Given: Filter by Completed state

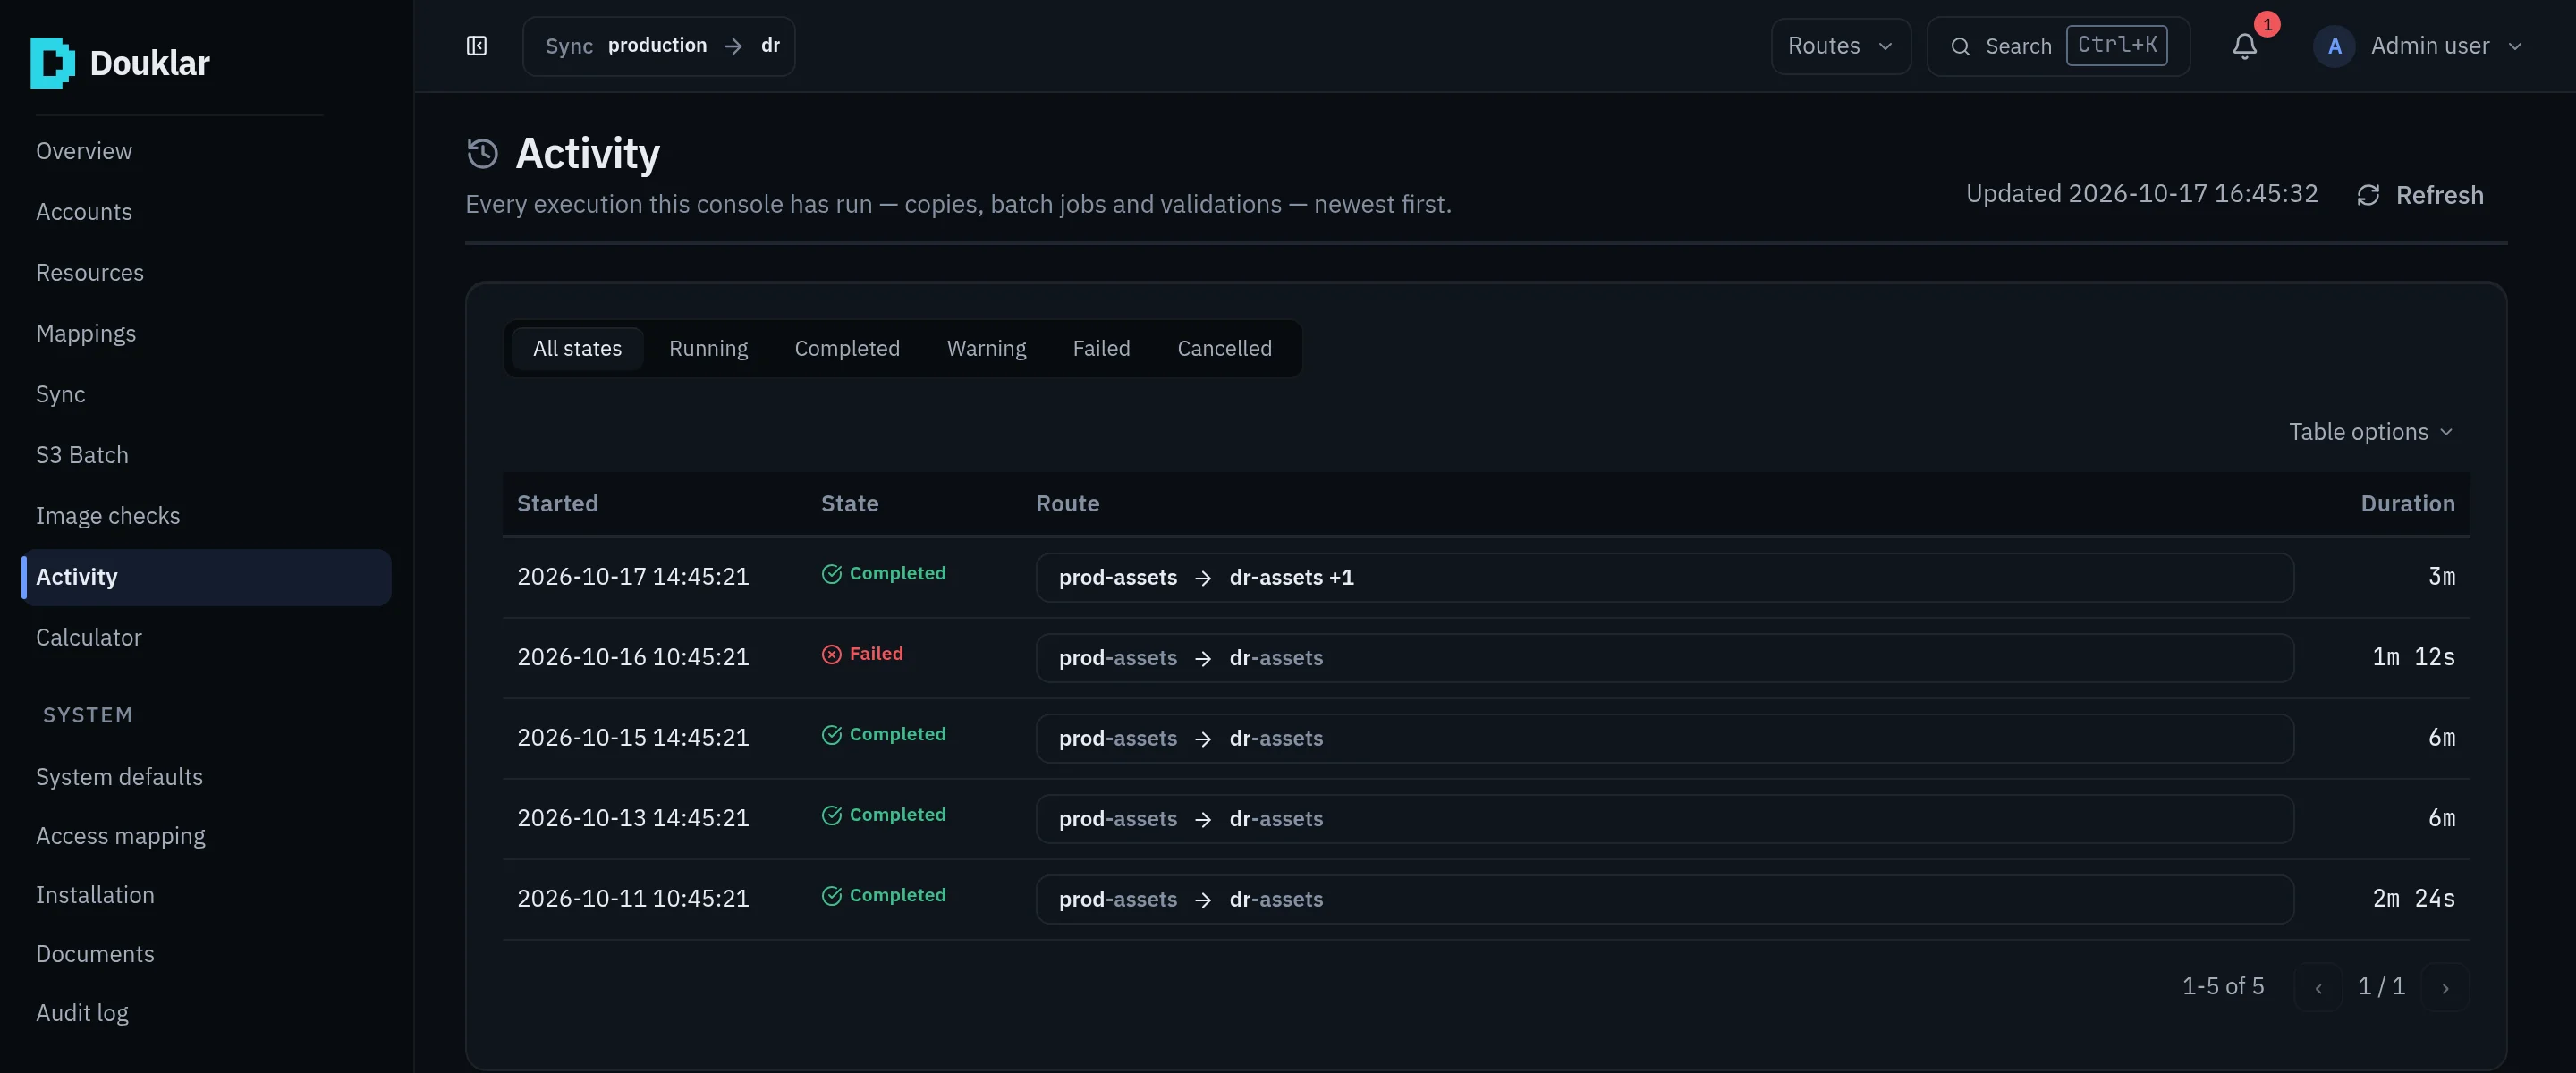Looking at the screenshot, I should pyautogui.click(x=847, y=349).
